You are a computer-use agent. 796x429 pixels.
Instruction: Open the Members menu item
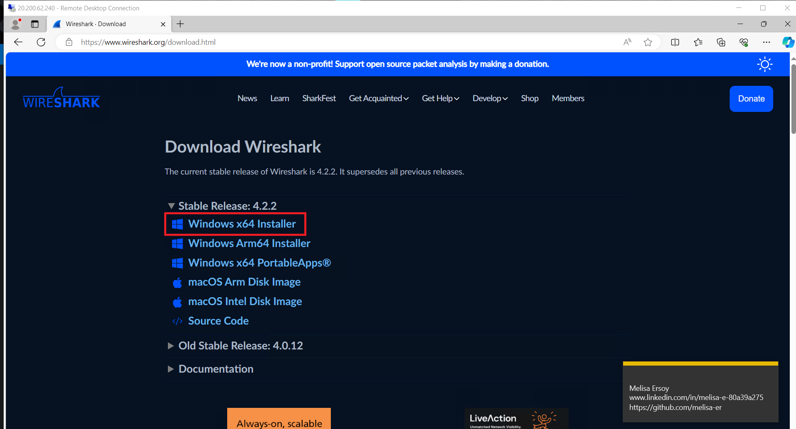[568, 98]
